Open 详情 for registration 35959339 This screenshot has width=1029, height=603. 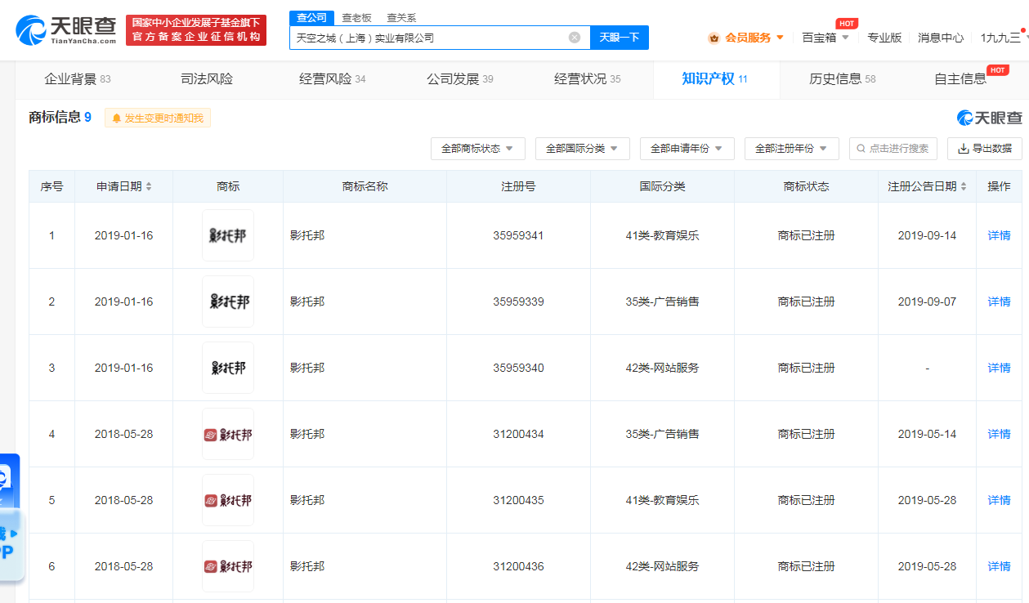pyautogui.click(x=999, y=301)
